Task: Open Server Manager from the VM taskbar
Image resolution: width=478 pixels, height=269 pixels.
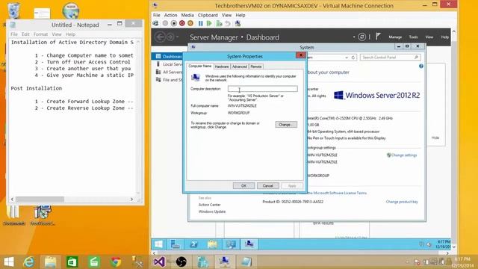Action: 176,244
